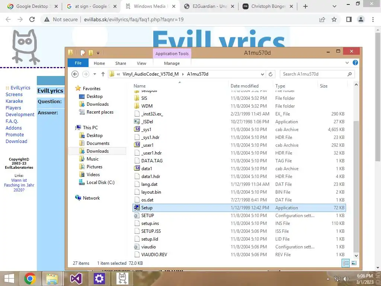Select Local Disk (C:) in navigation pane
This screenshot has height=286, width=381.
[100, 182]
